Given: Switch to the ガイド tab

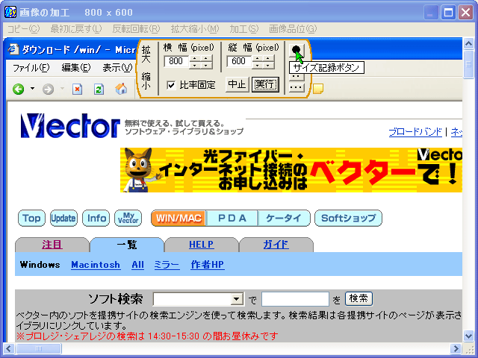Looking at the screenshot, I should click(x=276, y=245).
